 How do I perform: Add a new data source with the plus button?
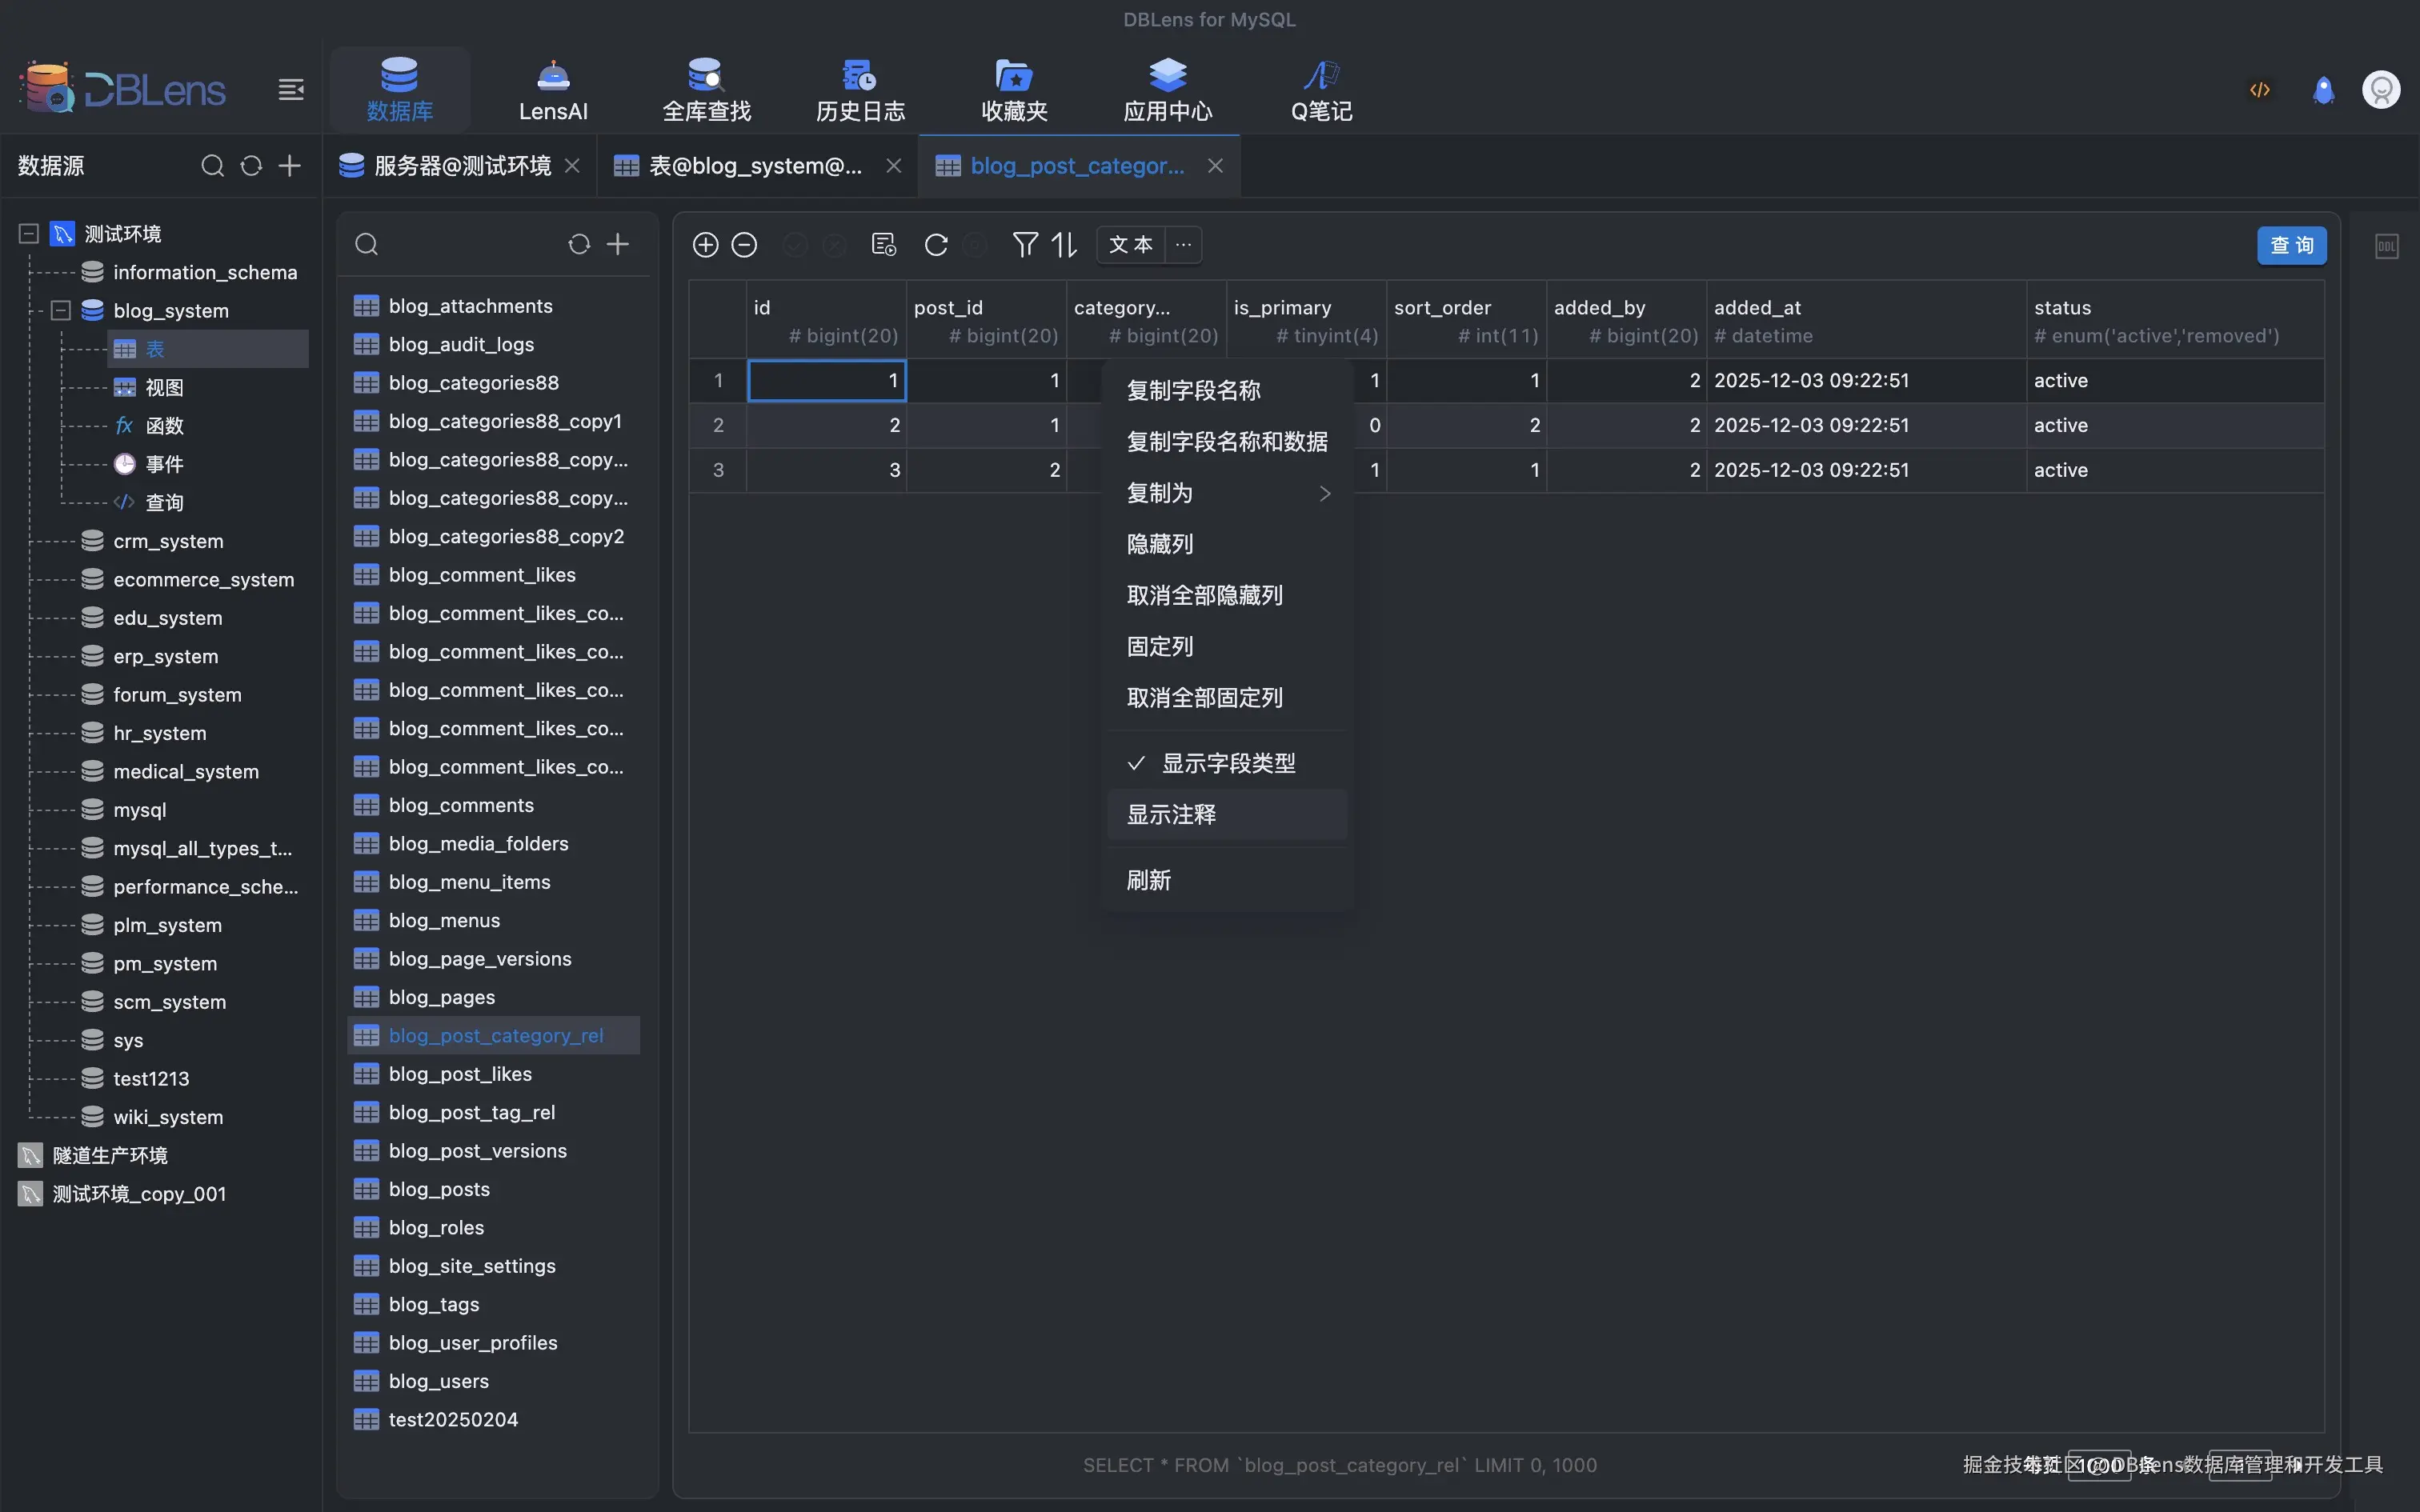pos(289,166)
